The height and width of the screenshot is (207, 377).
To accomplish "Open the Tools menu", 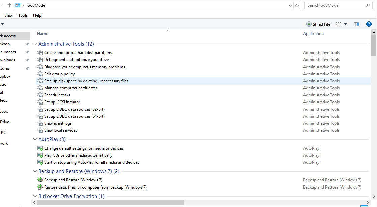I will [x=23, y=15].
